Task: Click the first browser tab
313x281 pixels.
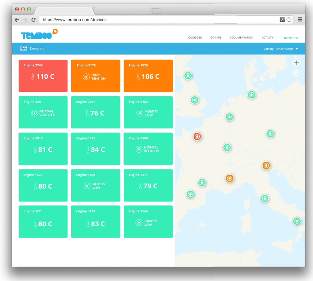Action: click(x=64, y=11)
